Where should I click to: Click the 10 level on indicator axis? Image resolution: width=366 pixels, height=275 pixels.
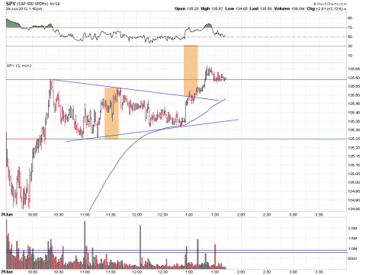pos(350,56)
